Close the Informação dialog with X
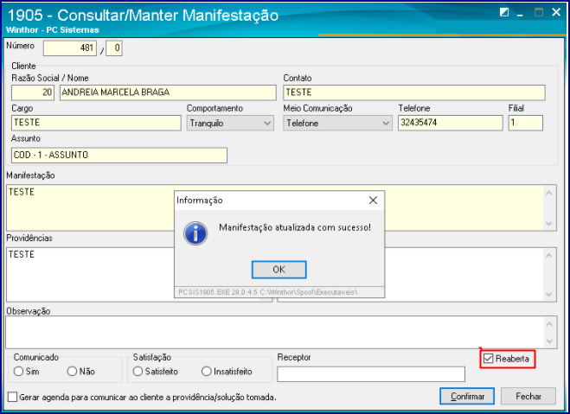Viewport: 570px width, 414px height. (373, 201)
